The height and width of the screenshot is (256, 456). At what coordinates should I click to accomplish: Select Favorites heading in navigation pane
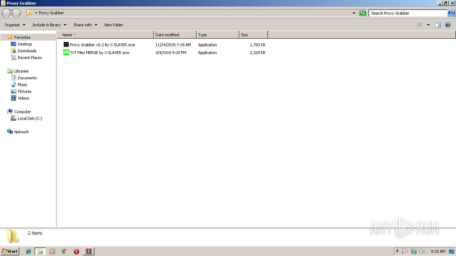pyautogui.click(x=22, y=37)
